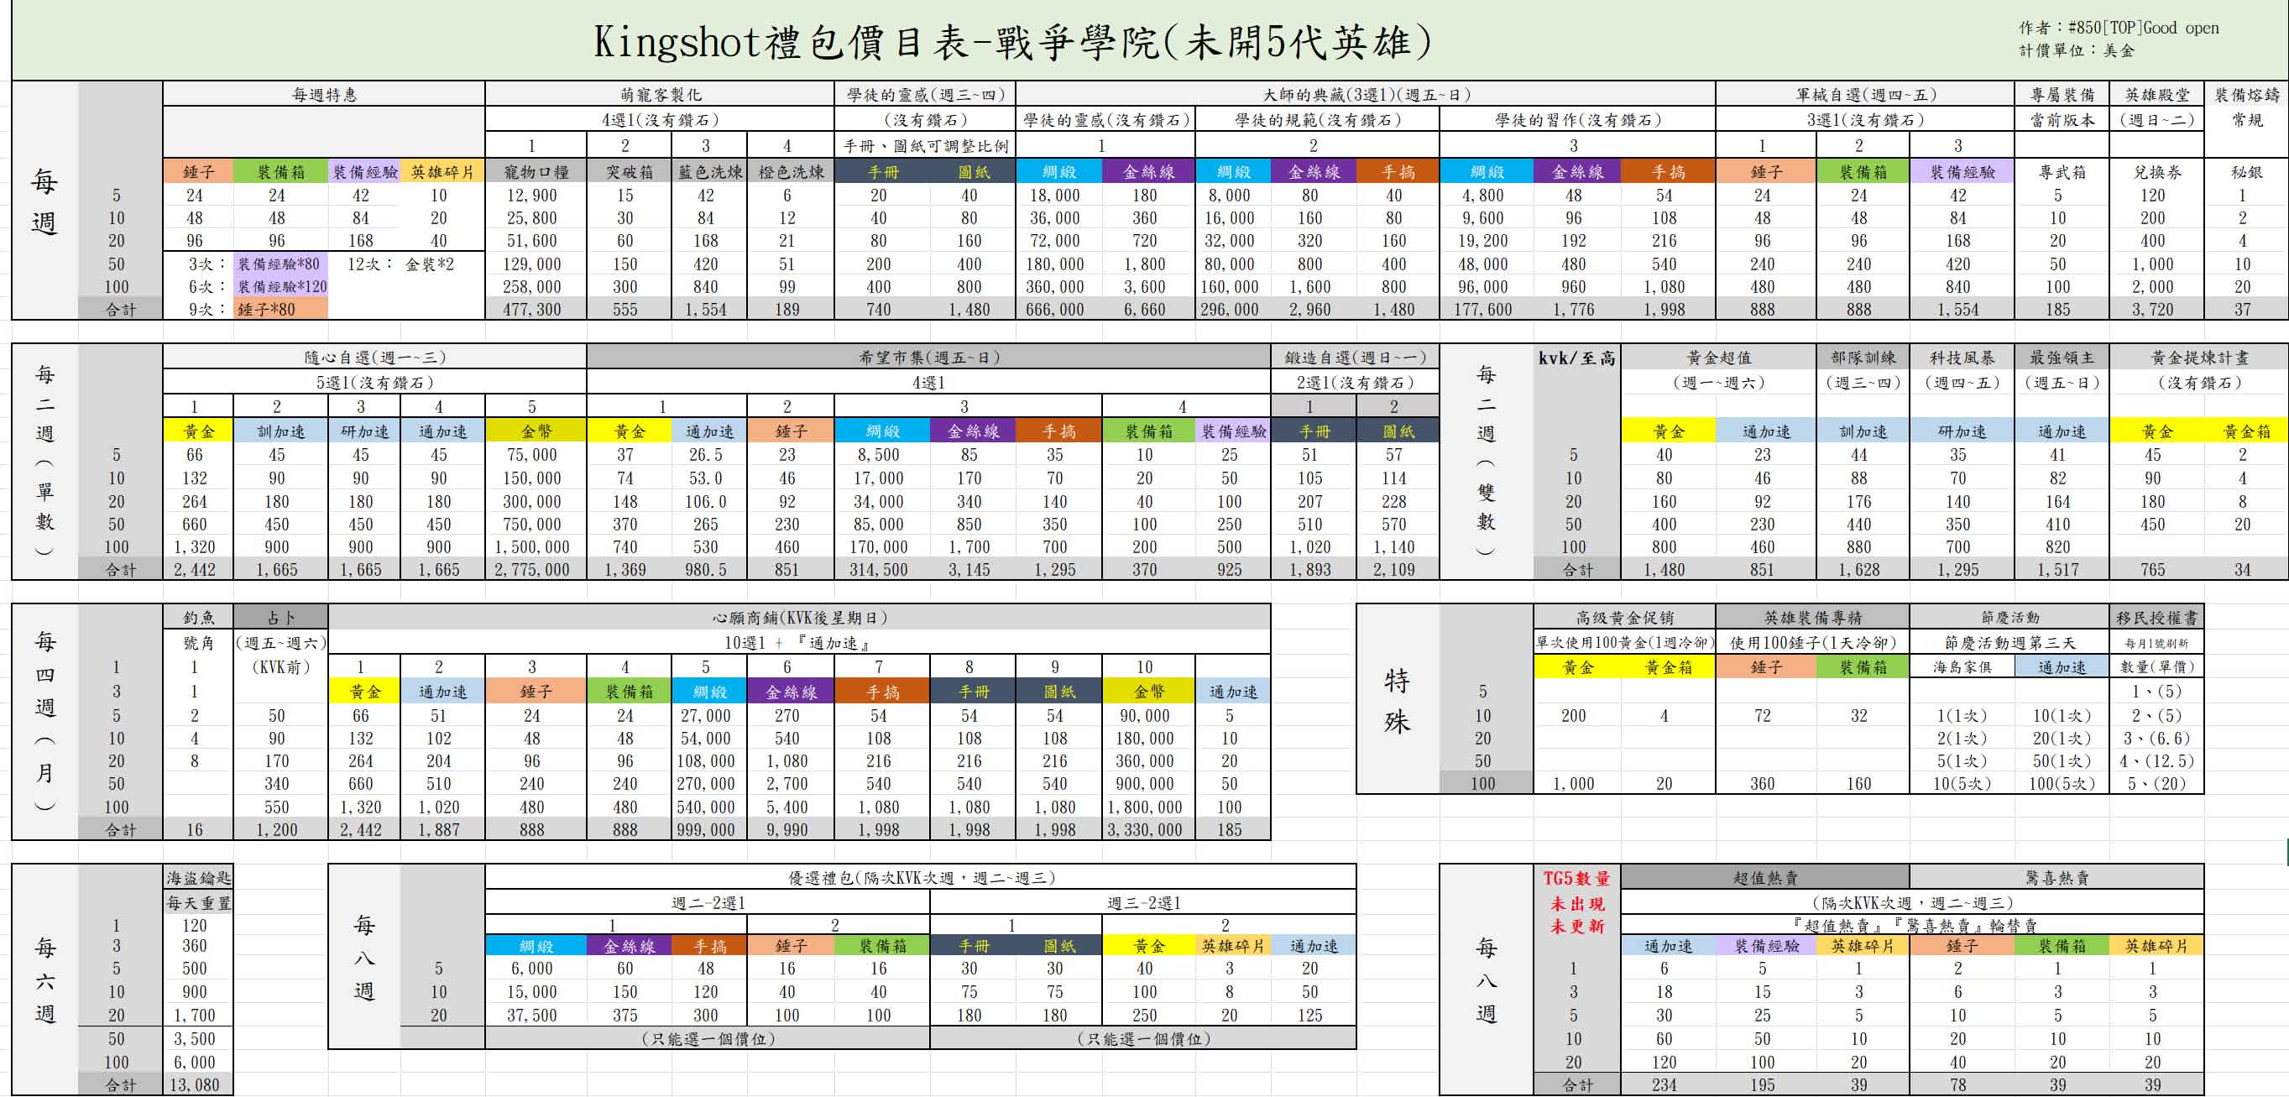Select the '每週特惠' section header
The width and height of the screenshot is (2289, 1097).
(324, 95)
